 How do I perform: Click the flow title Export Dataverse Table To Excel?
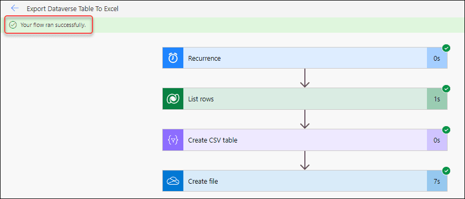click(73, 9)
